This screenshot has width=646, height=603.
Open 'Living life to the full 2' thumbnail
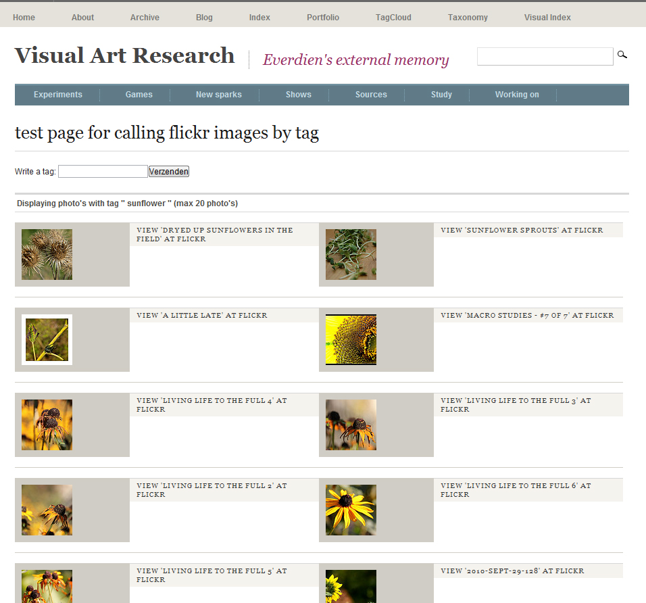[47, 510]
